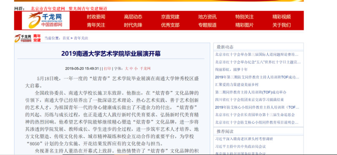
Task: Go to 青年关注 in navigation bar
Action: click(96, 25)
